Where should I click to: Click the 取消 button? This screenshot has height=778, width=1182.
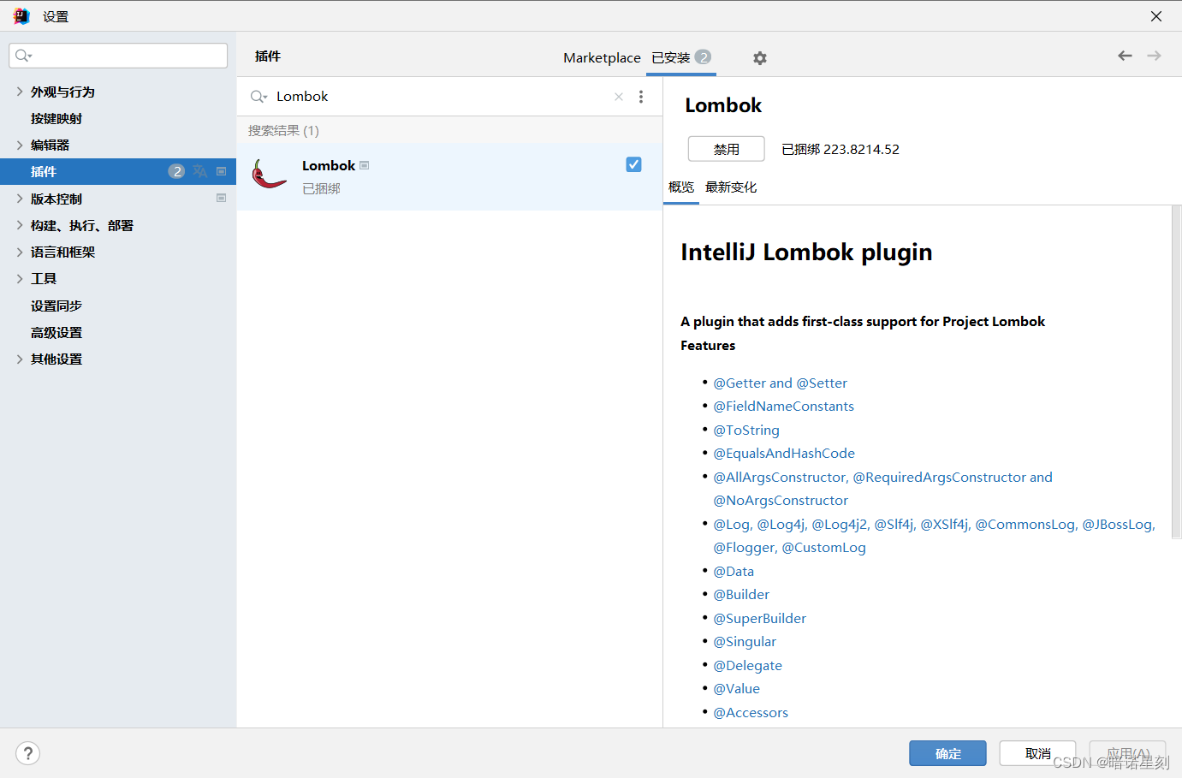[x=1037, y=753]
